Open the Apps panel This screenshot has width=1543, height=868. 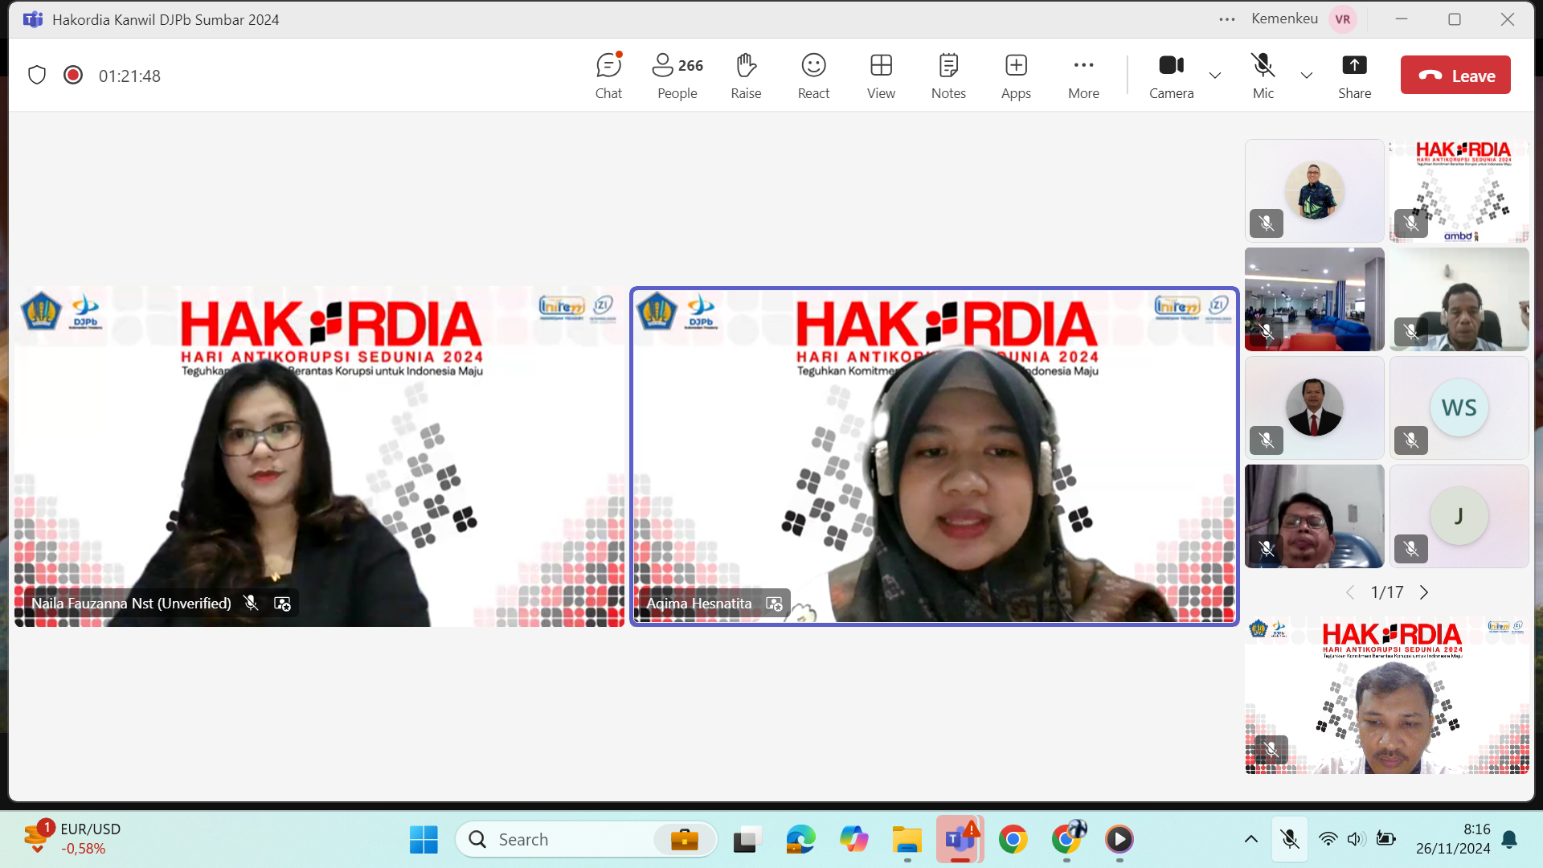pyautogui.click(x=1016, y=76)
